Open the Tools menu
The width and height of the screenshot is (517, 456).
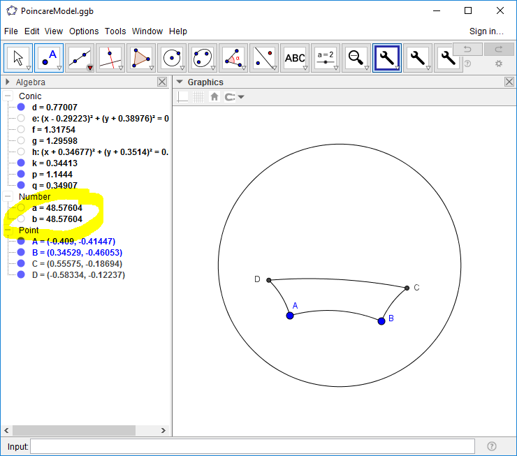115,31
